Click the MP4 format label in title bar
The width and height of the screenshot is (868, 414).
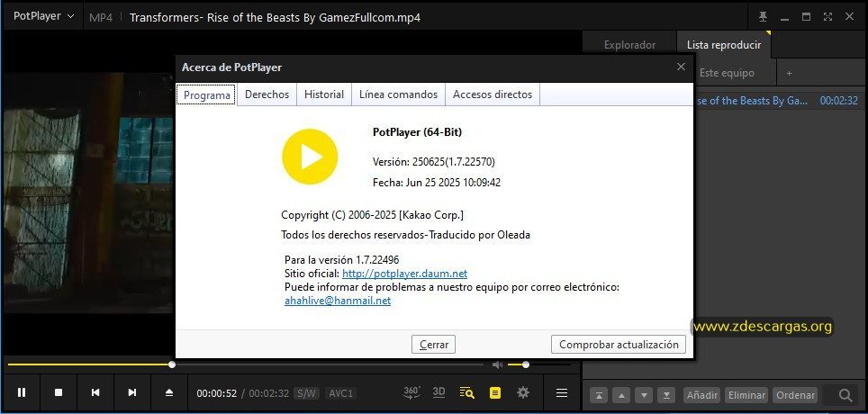[101, 17]
